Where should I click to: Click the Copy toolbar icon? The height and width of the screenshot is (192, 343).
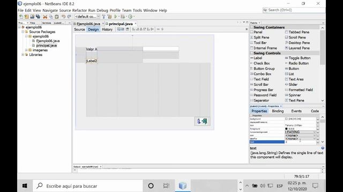[x=51, y=17]
